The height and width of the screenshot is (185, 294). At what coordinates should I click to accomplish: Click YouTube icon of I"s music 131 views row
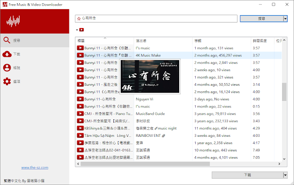click(x=80, y=48)
